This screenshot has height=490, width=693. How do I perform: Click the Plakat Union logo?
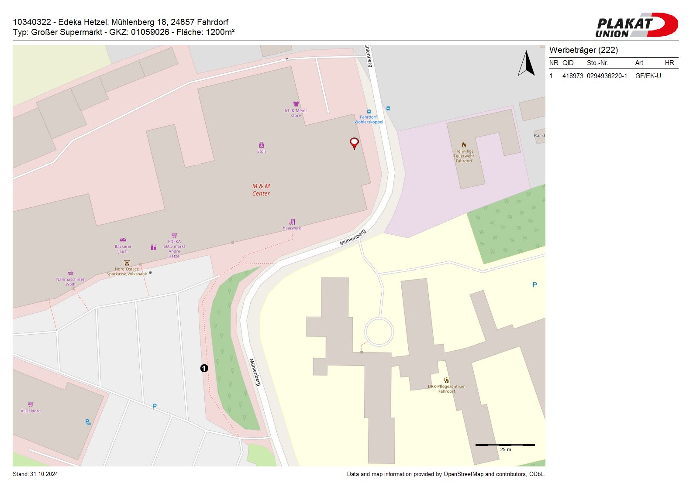tap(636, 25)
